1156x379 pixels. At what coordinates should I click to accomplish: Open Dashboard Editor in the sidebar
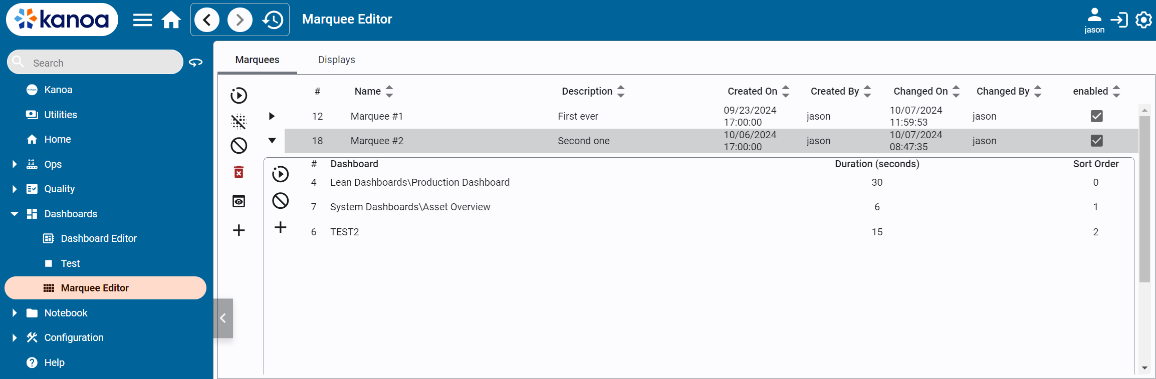99,238
